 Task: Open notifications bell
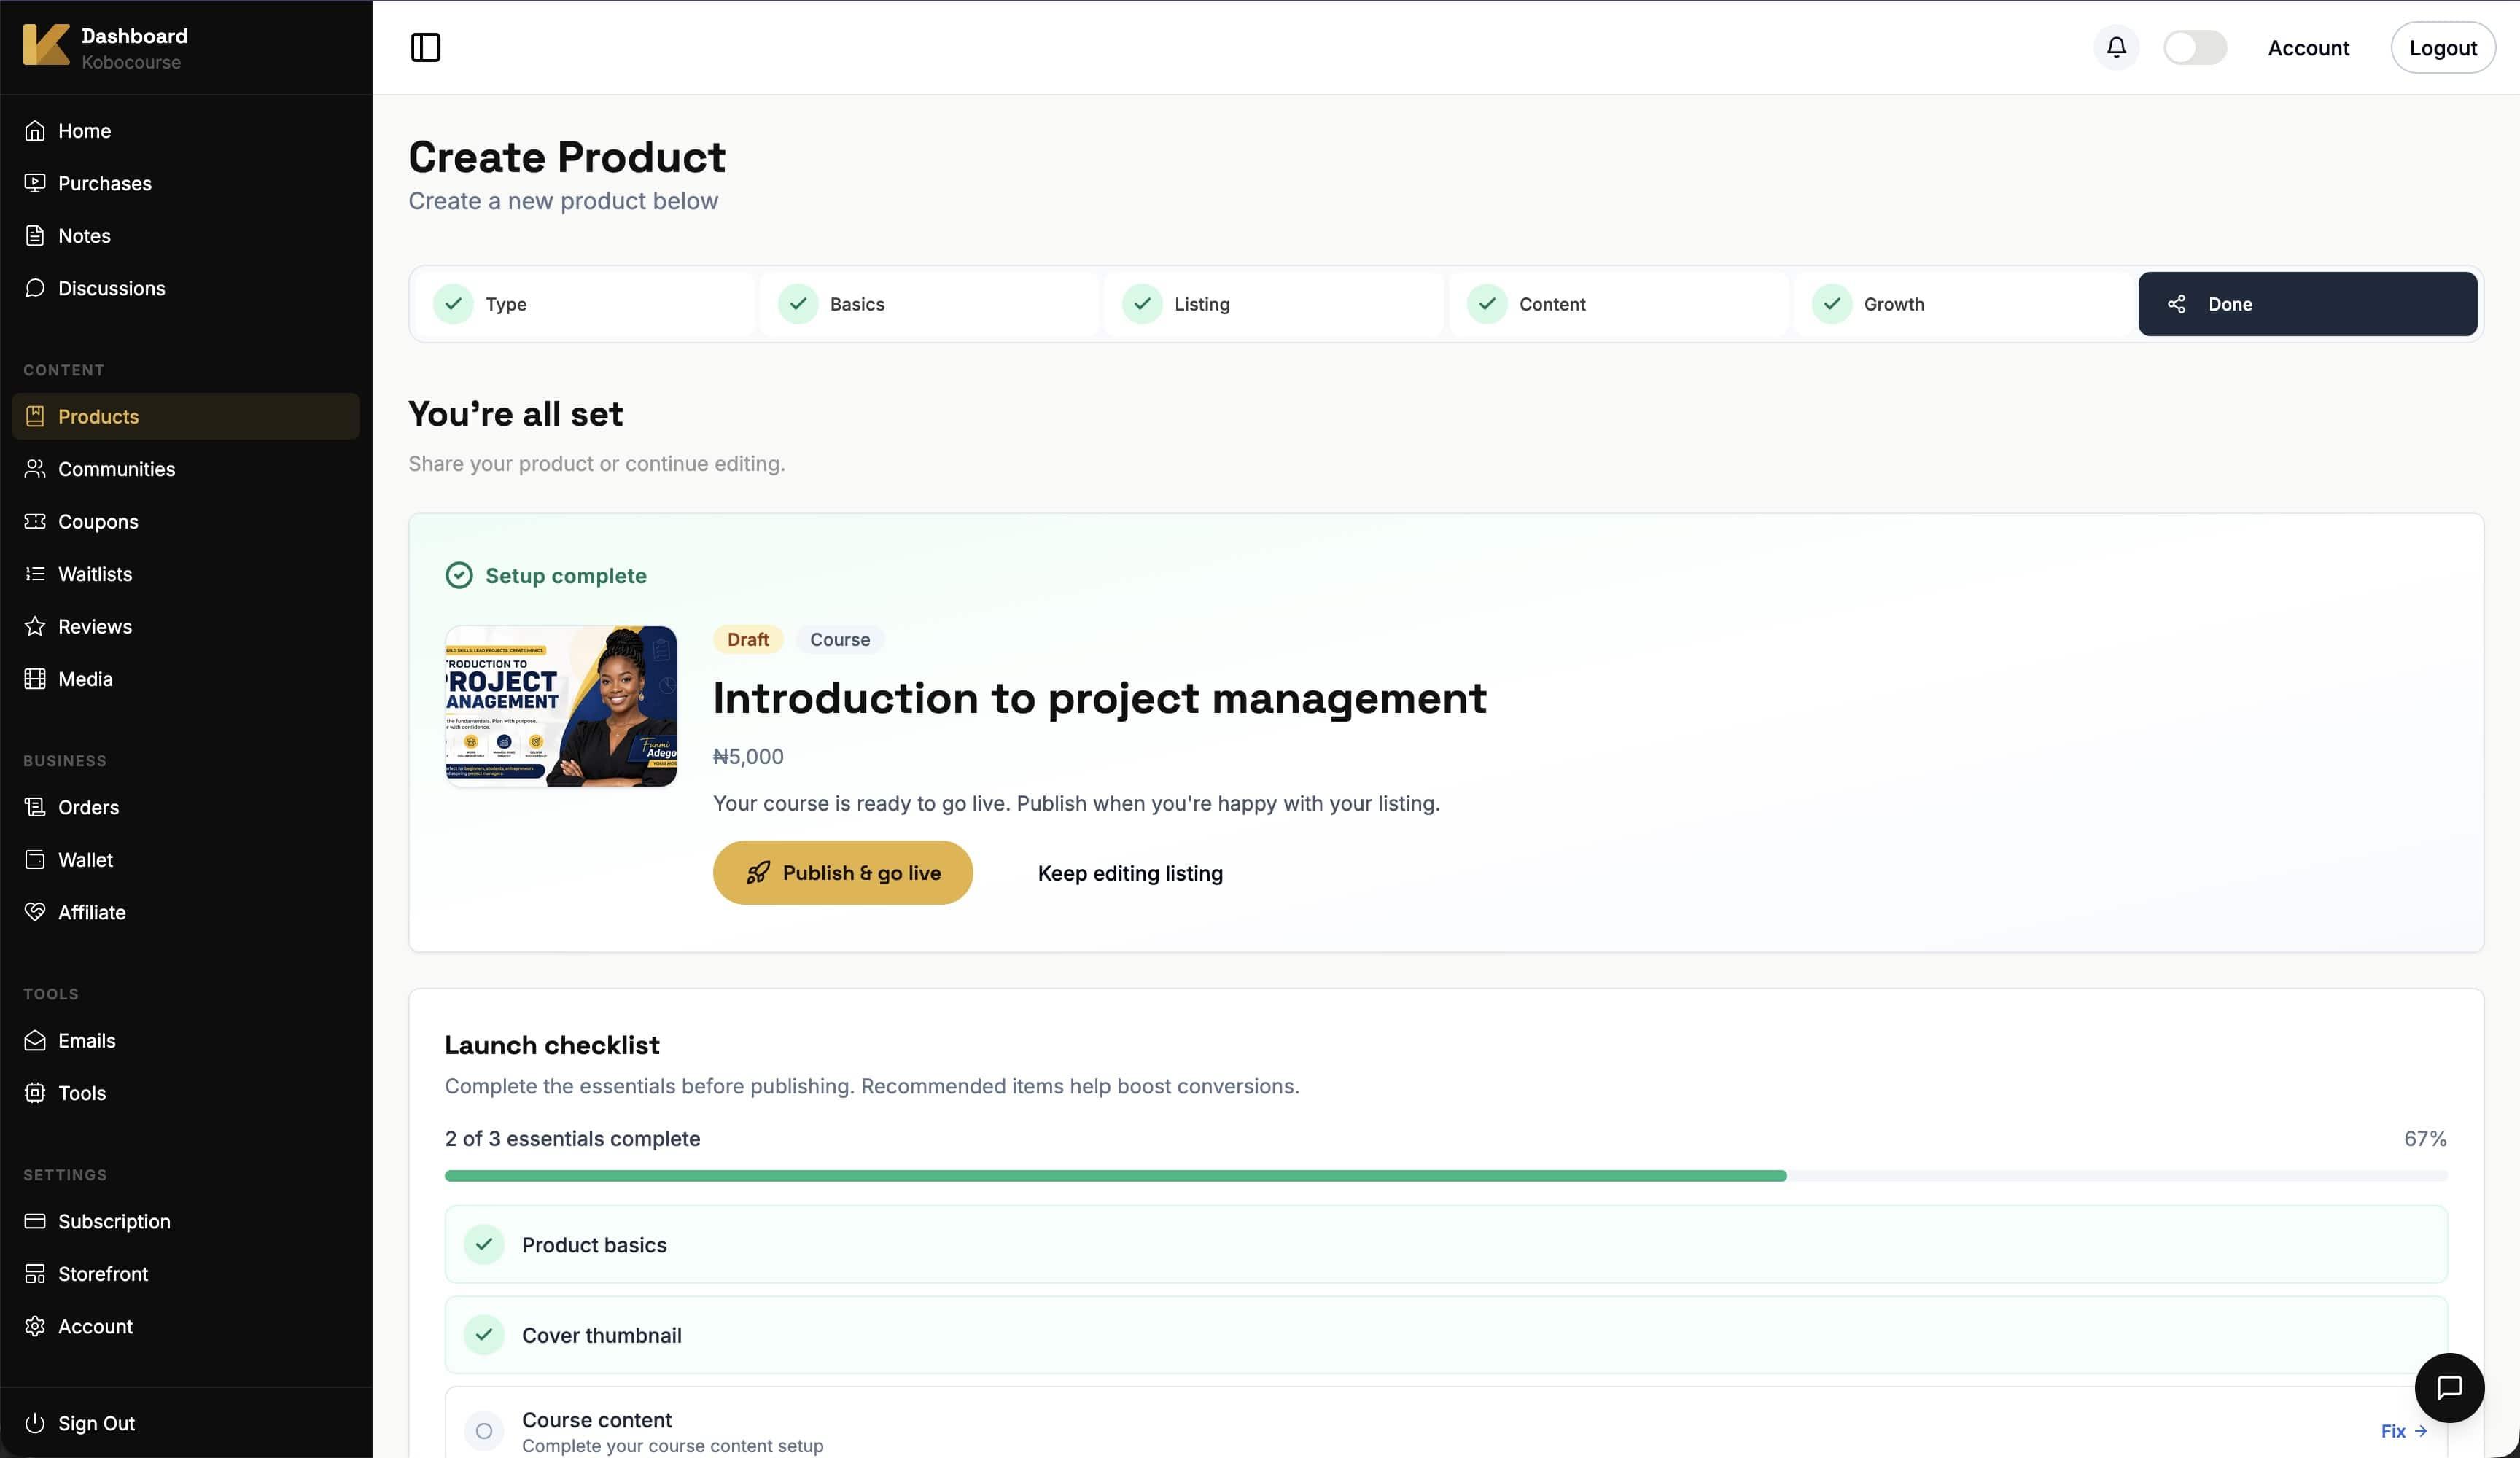[2116, 47]
